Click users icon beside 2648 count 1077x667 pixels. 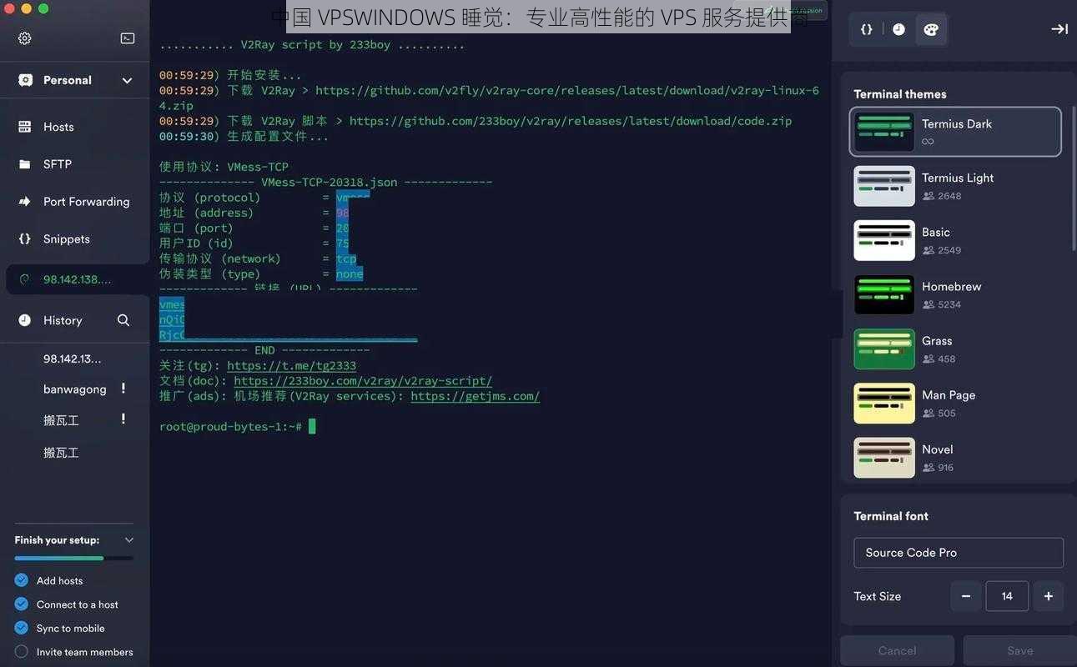click(x=929, y=196)
